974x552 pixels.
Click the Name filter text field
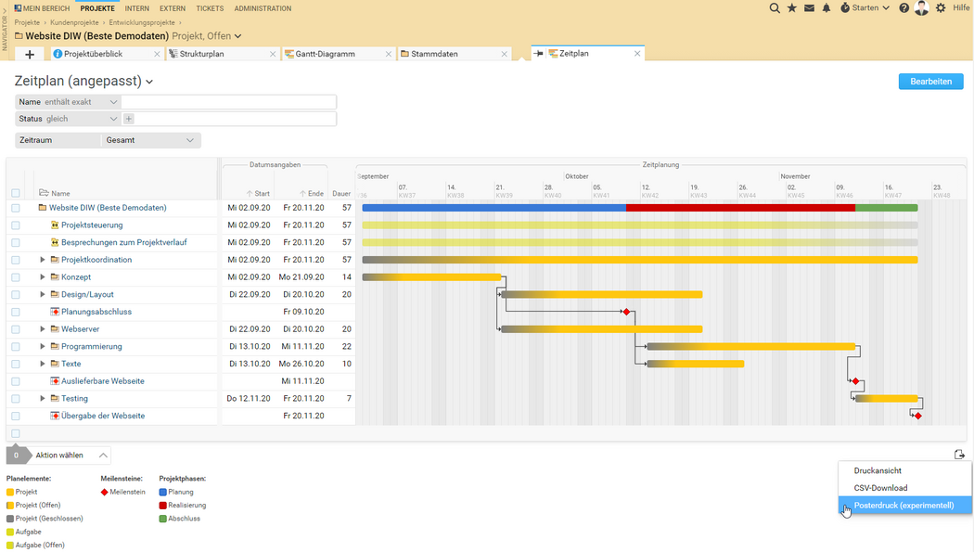tap(228, 102)
